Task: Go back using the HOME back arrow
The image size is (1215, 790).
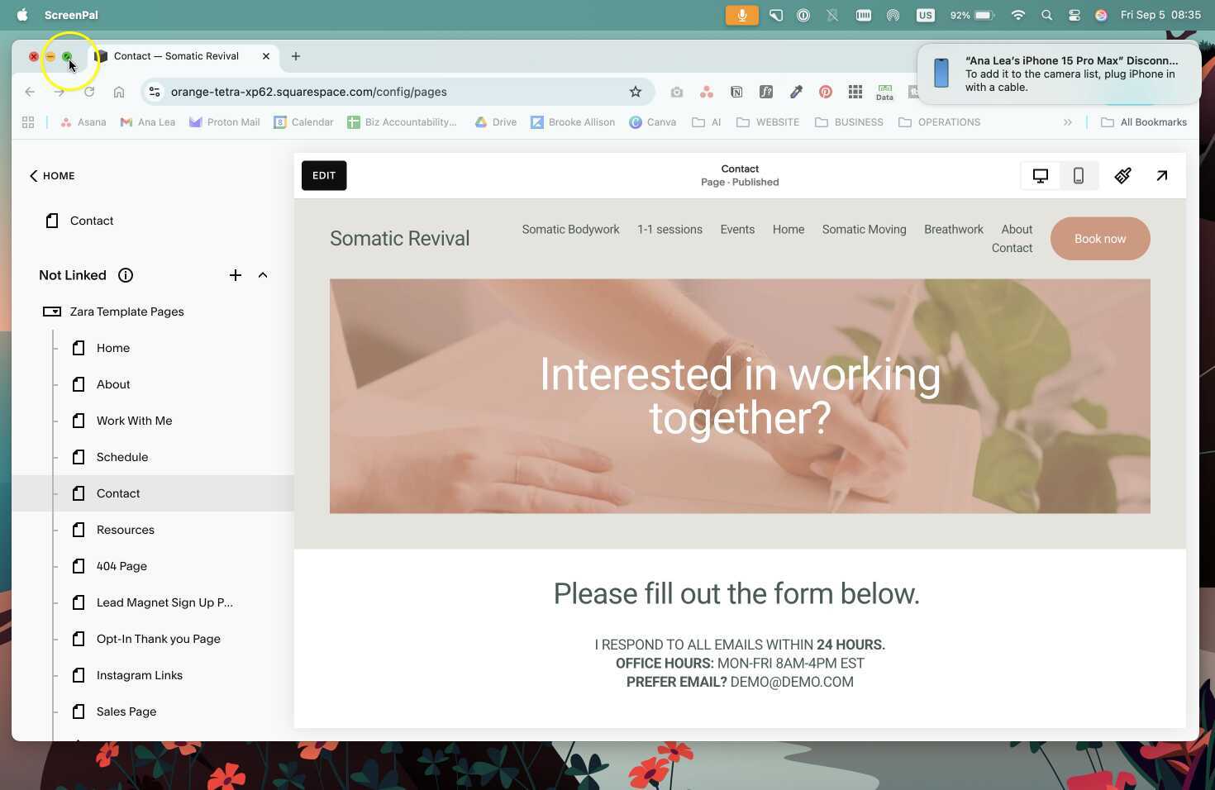Action: pos(34,175)
